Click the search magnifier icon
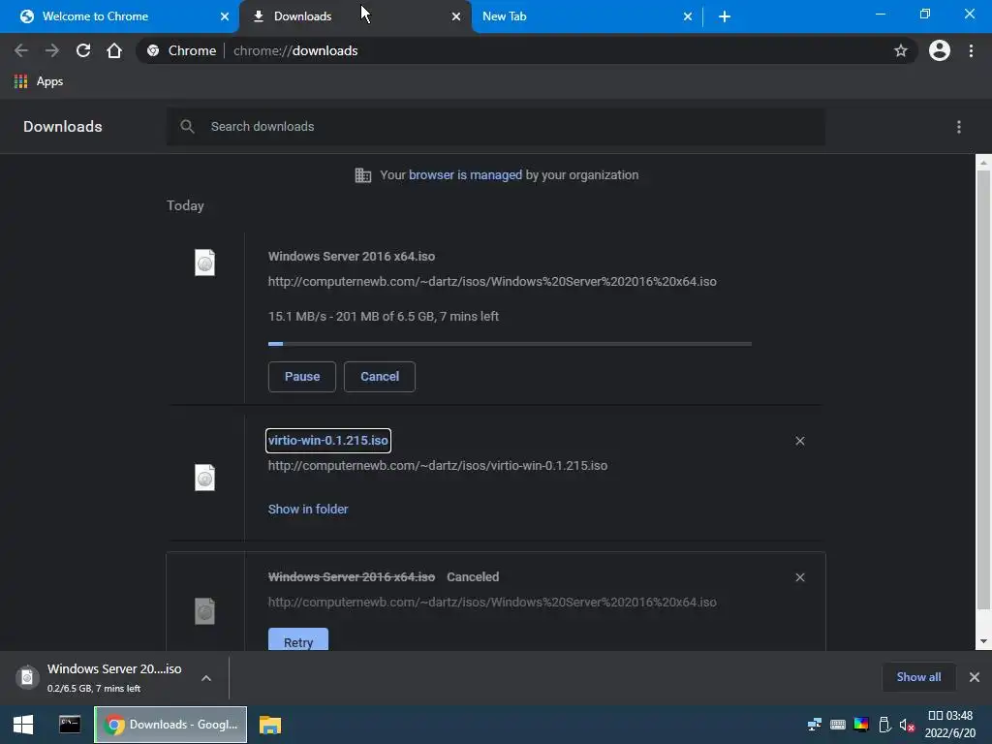 (187, 127)
